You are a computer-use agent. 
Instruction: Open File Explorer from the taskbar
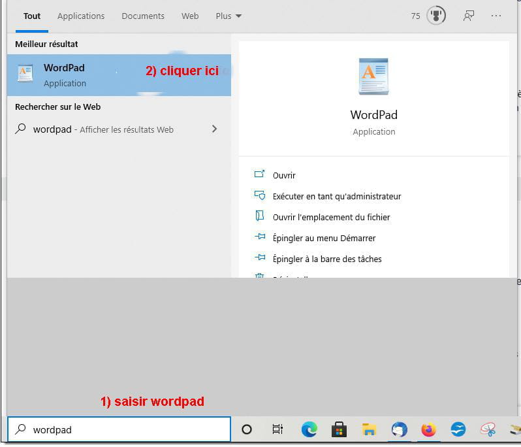pyautogui.click(x=369, y=429)
